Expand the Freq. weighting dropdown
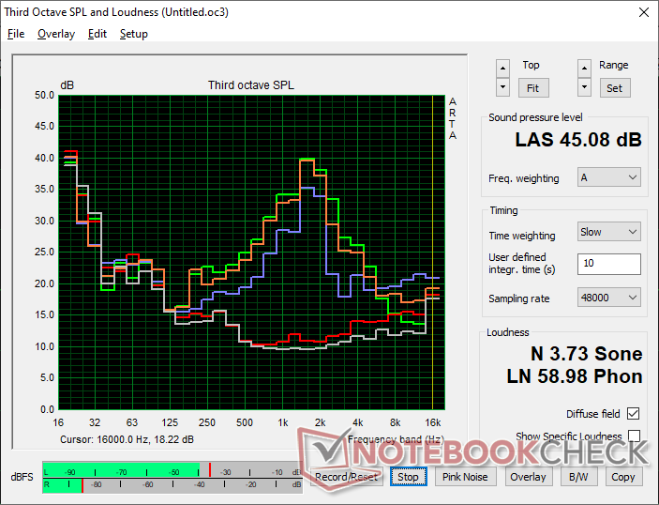Screen dimensions: 659x505 click(608, 177)
